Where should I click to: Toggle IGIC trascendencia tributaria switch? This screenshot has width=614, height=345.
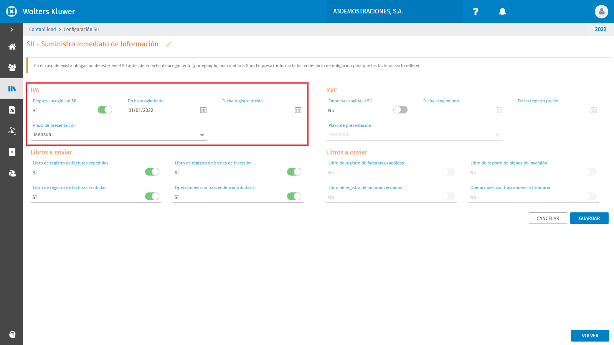[589, 196]
